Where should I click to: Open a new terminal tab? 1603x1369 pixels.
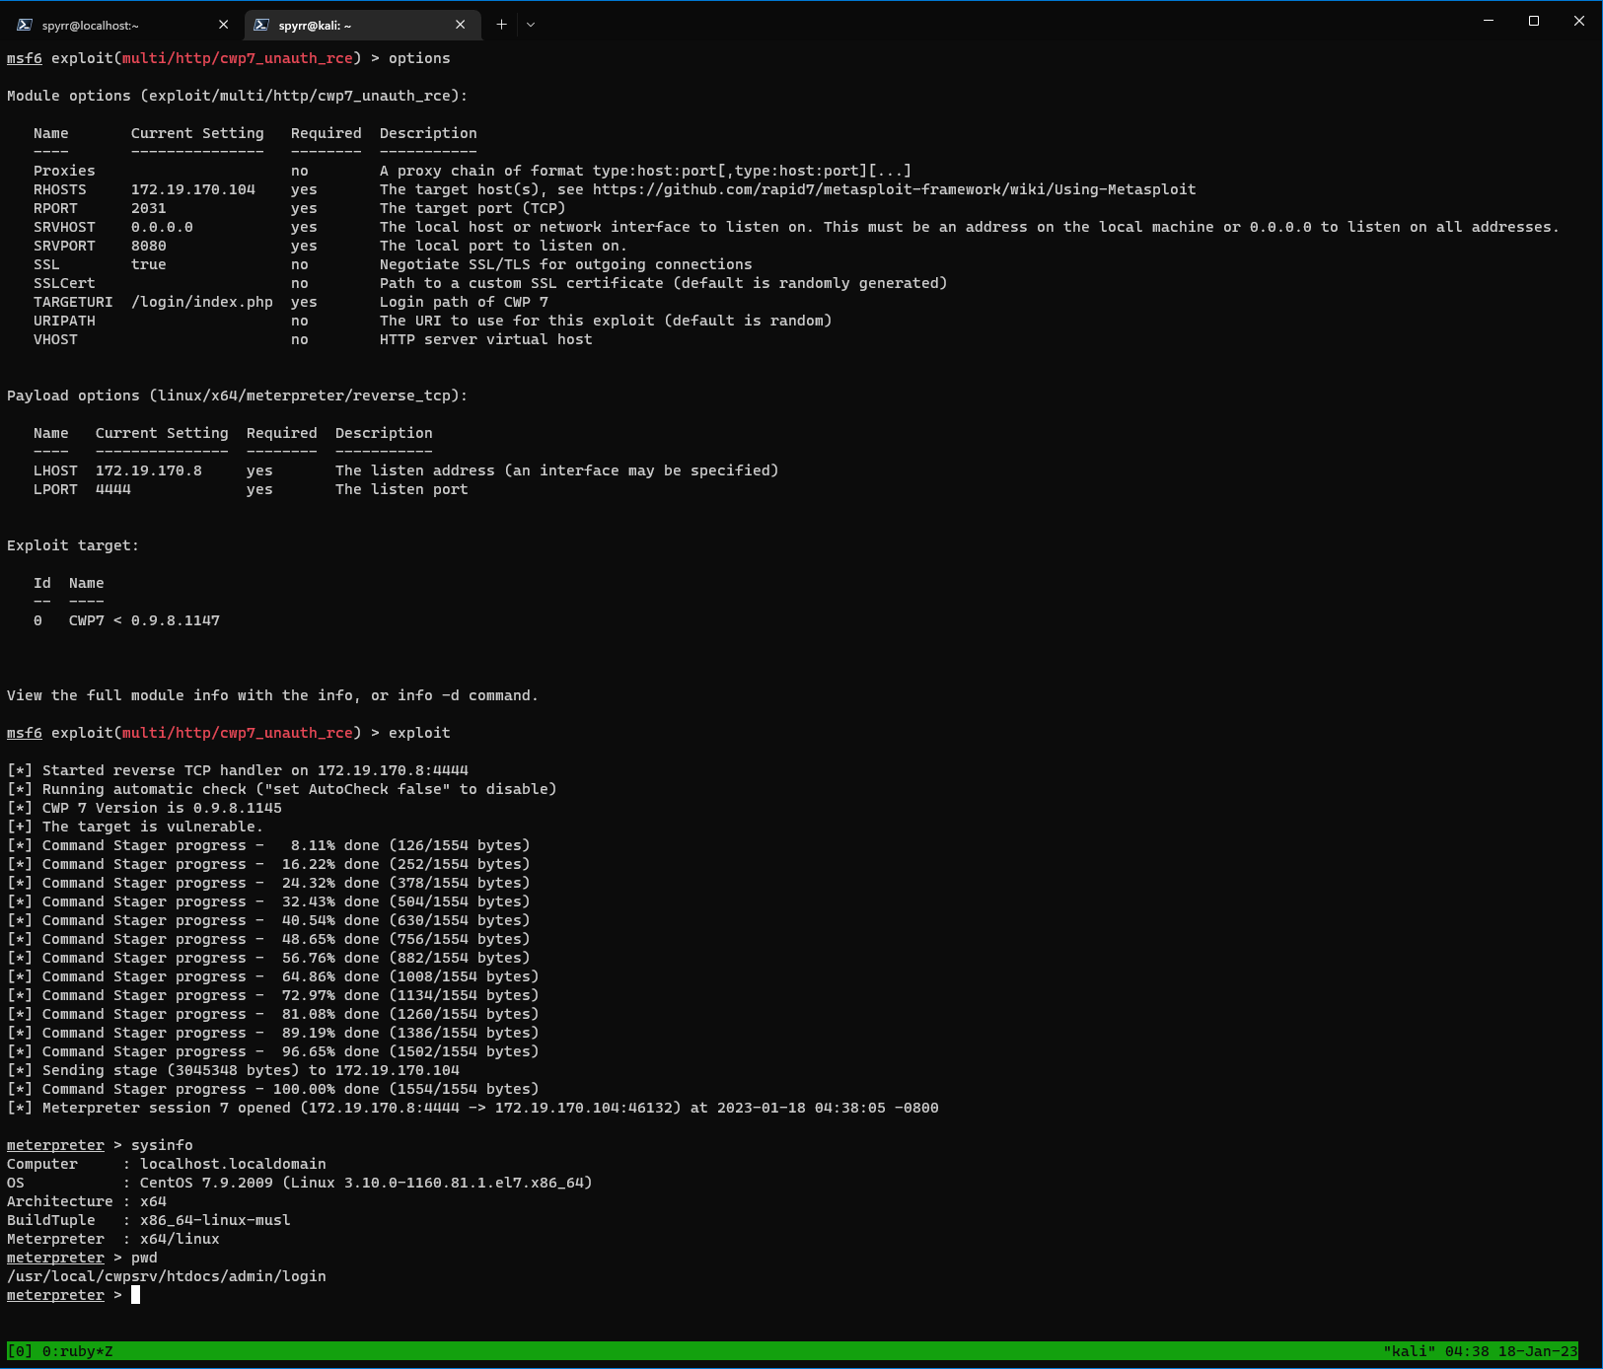(501, 25)
